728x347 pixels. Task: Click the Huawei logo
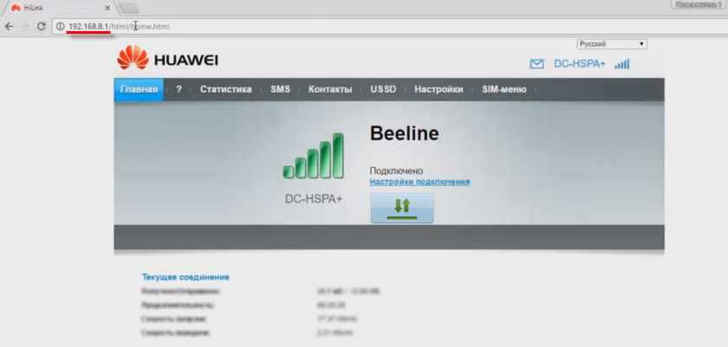coord(168,59)
